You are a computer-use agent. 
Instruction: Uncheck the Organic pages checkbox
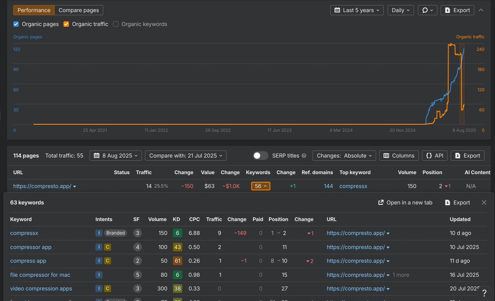coord(16,24)
